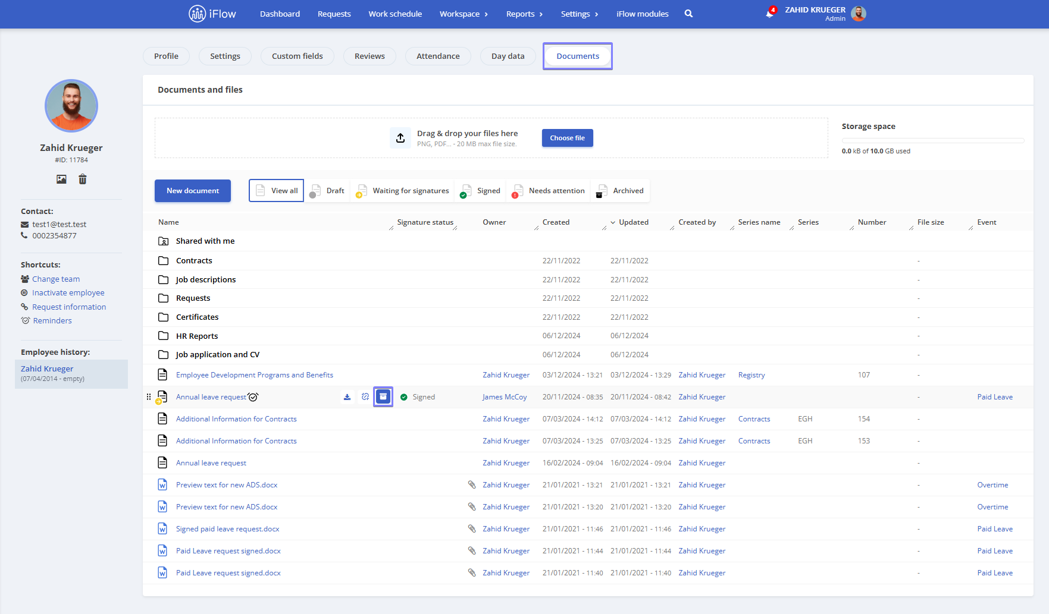Click the paperclip icon on Paid Leave request signed.docx 11:44
Screen dimensions: 1049x614
pos(472,551)
